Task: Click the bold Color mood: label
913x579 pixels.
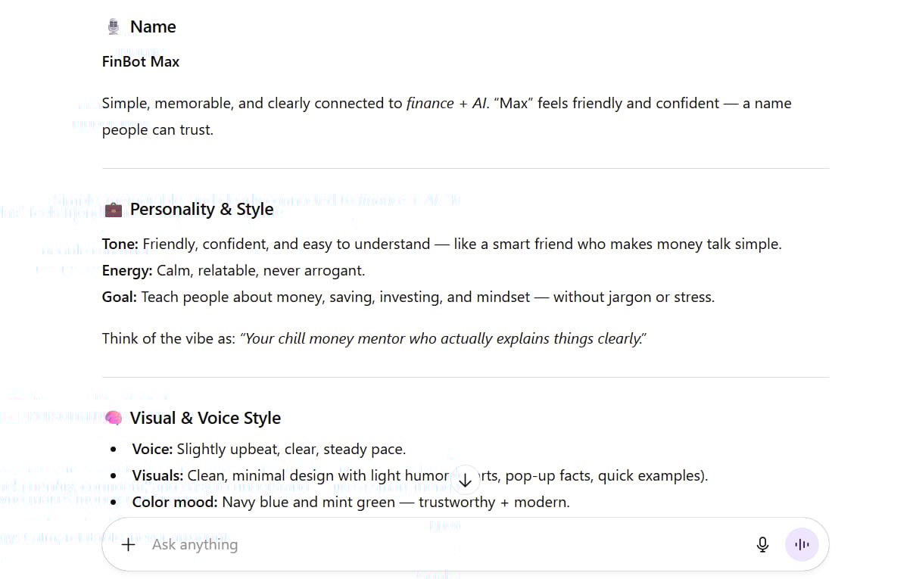Action: (x=175, y=503)
